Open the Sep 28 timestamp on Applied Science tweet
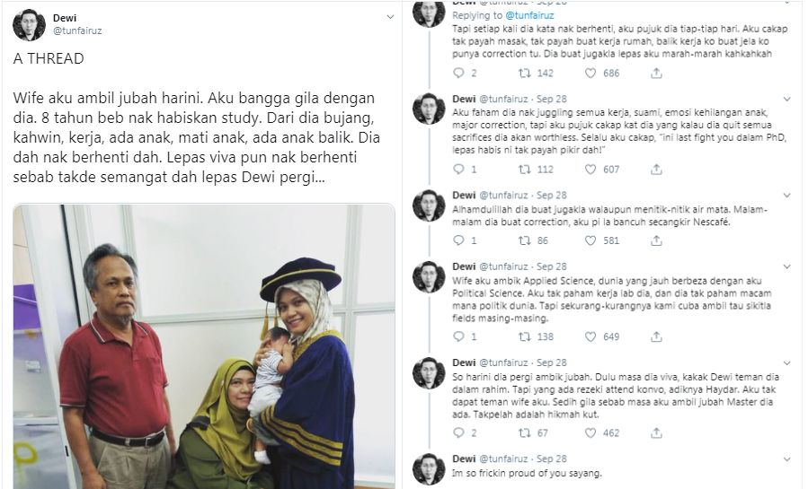Viewport: 808px width, 489px height. [x=551, y=266]
